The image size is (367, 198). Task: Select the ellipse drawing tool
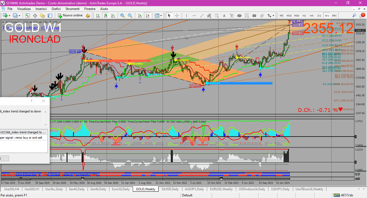[239, 16]
